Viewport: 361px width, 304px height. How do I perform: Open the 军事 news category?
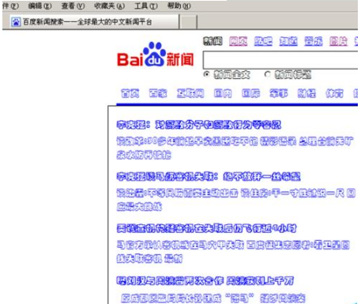point(279,93)
